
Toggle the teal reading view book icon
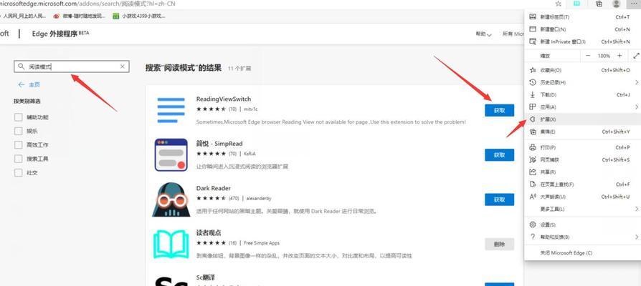pyautogui.click(x=576, y=4)
